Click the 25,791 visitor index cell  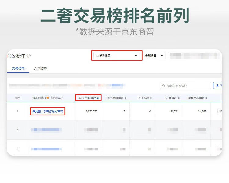click(174, 112)
